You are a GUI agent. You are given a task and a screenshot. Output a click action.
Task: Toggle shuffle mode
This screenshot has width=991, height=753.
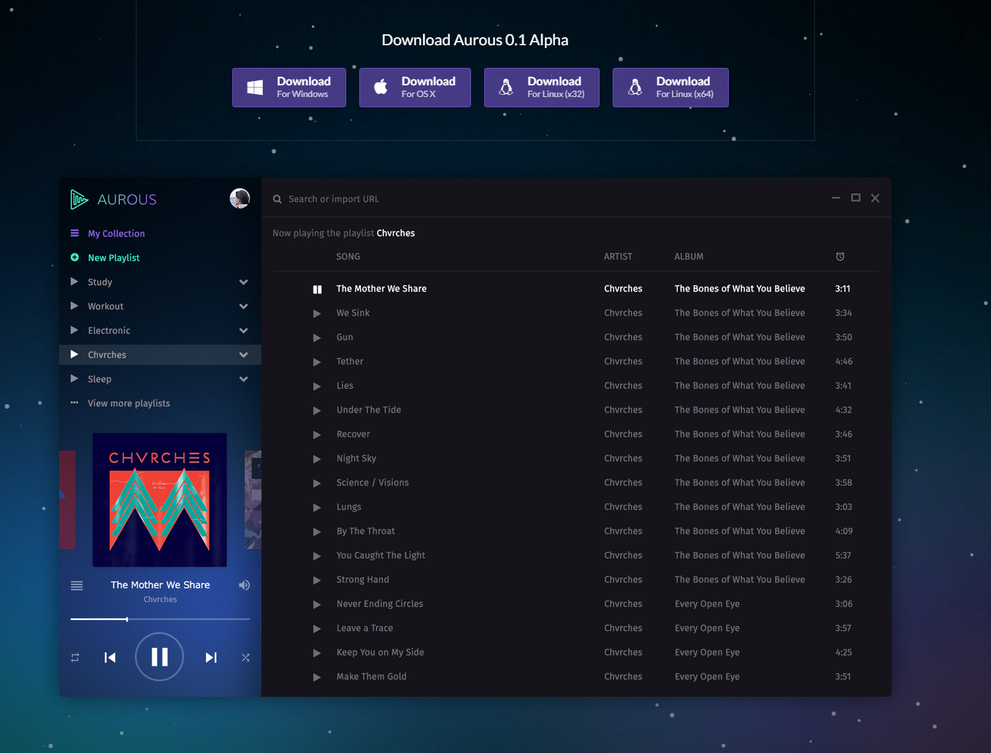(245, 657)
